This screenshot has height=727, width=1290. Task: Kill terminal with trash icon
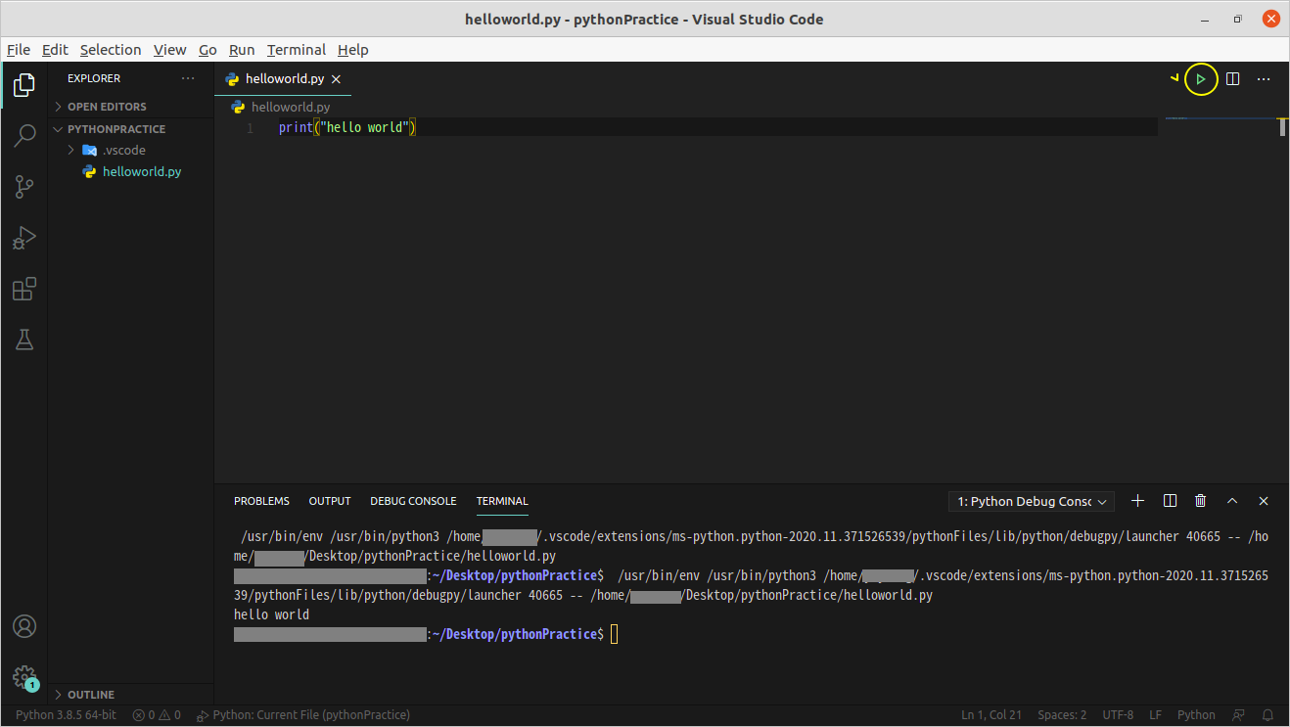coord(1201,501)
